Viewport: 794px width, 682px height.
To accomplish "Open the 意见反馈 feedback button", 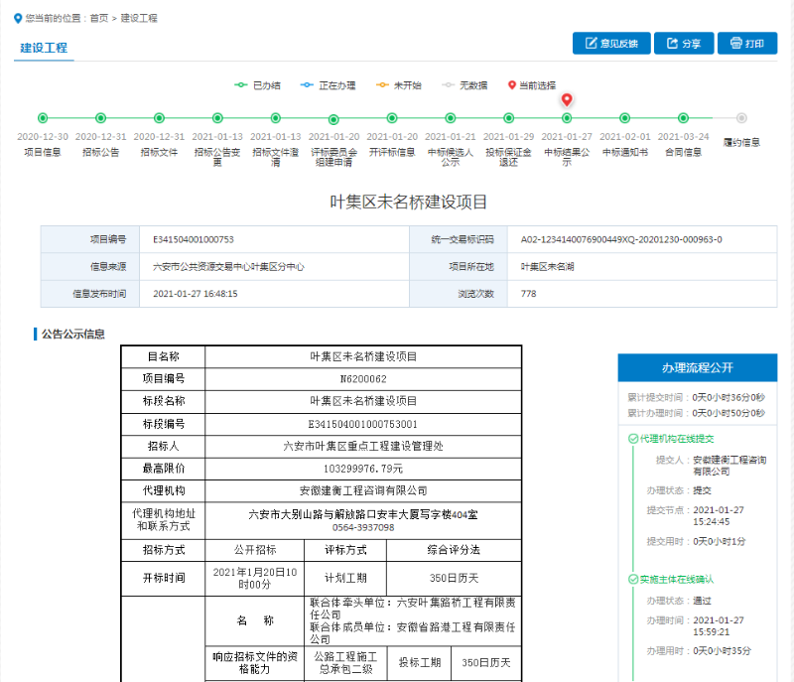I will point(611,43).
